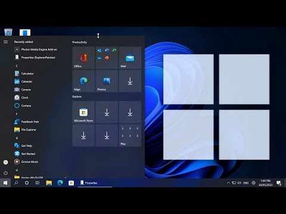
Task: Open the network tray icon
Action: (234, 183)
